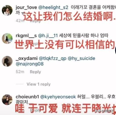Open the @najirong08 mention

[30, 64]
